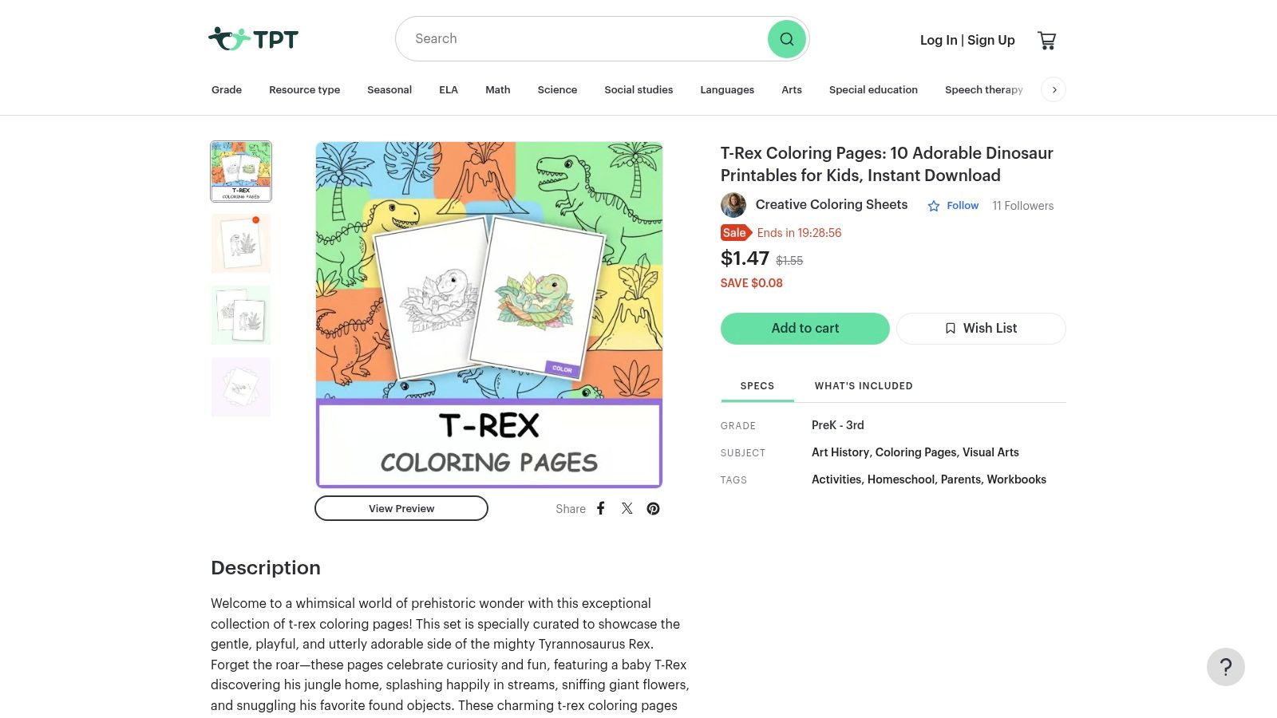Click Add to cart

[x=805, y=329]
